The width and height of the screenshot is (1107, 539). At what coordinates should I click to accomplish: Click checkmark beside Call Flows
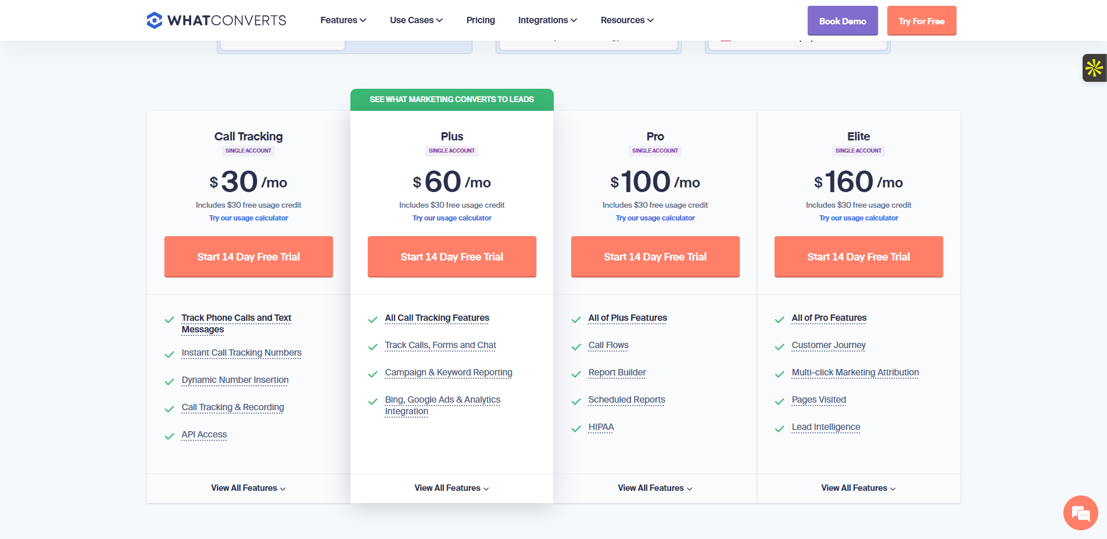point(576,347)
